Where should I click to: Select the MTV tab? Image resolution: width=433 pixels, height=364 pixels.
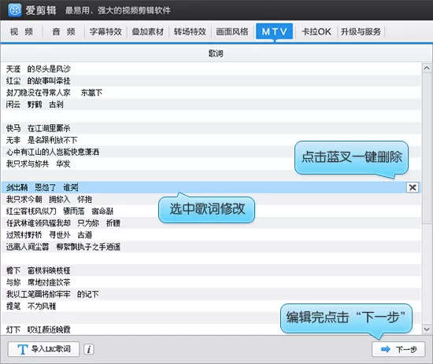274,31
